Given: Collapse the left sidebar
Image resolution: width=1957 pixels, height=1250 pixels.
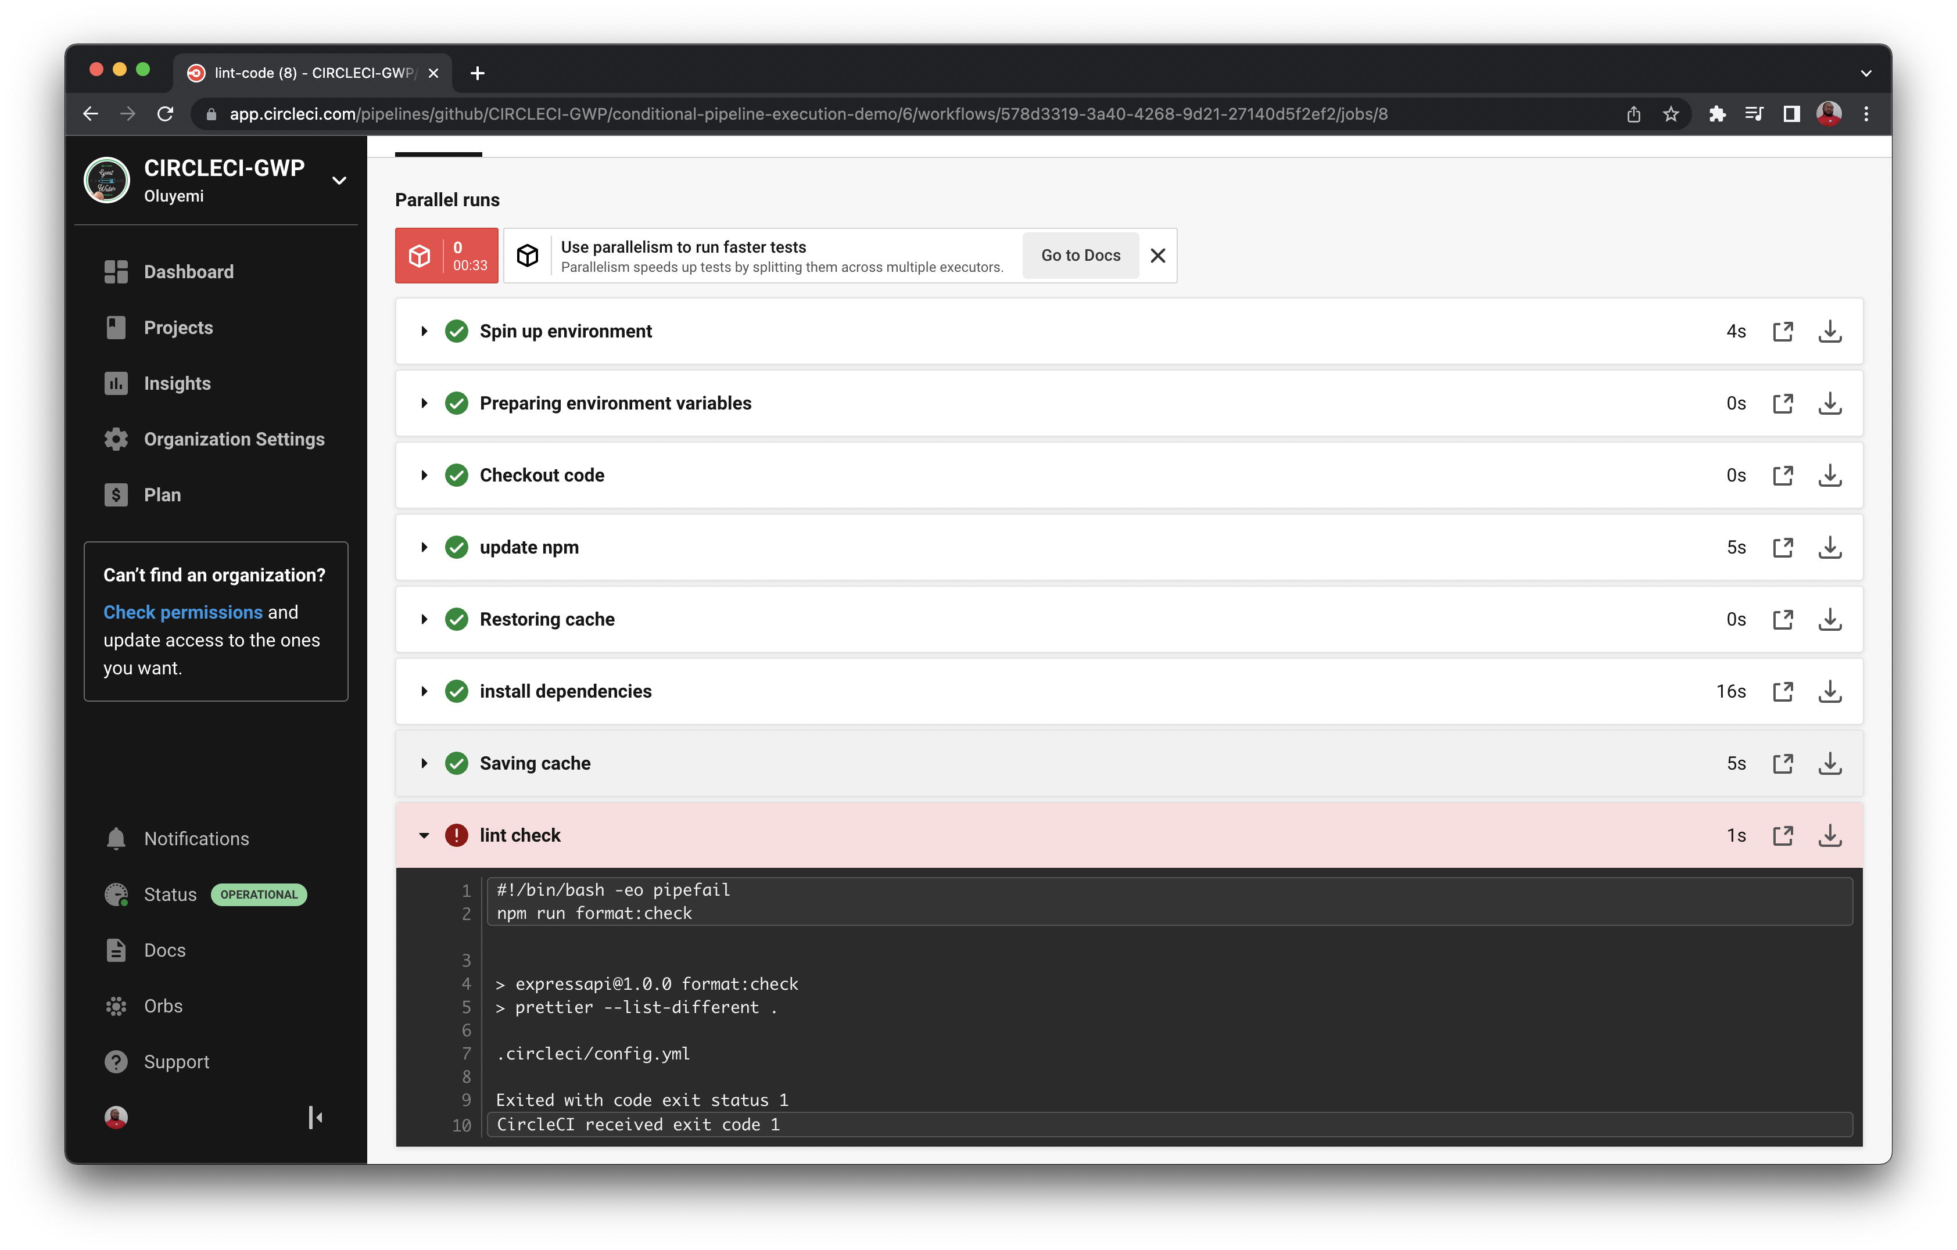Looking at the screenshot, I should (316, 1118).
